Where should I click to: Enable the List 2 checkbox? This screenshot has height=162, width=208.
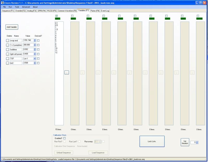pyautogui.click(x=72, y=16)
